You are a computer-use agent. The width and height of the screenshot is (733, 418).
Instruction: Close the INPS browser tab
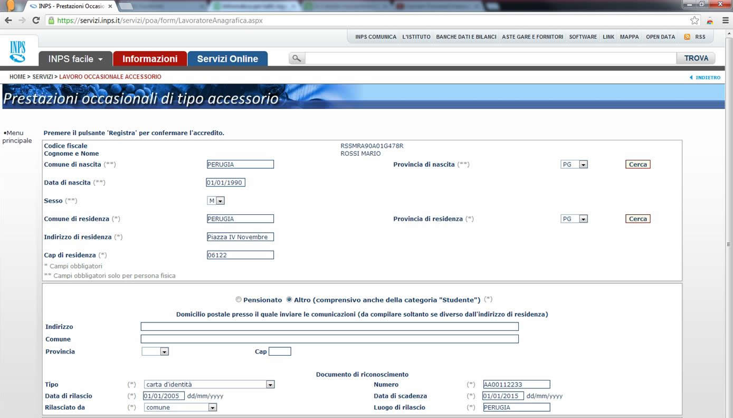click(110, 6)
